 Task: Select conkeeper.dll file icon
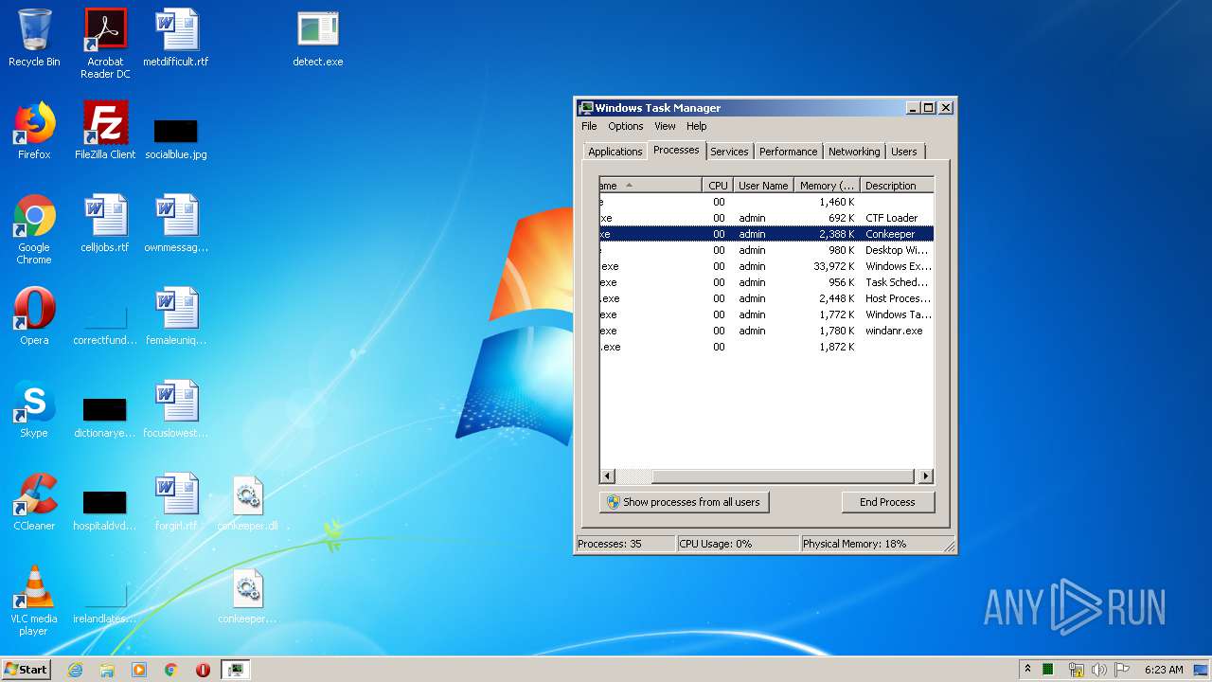(247, 502)
